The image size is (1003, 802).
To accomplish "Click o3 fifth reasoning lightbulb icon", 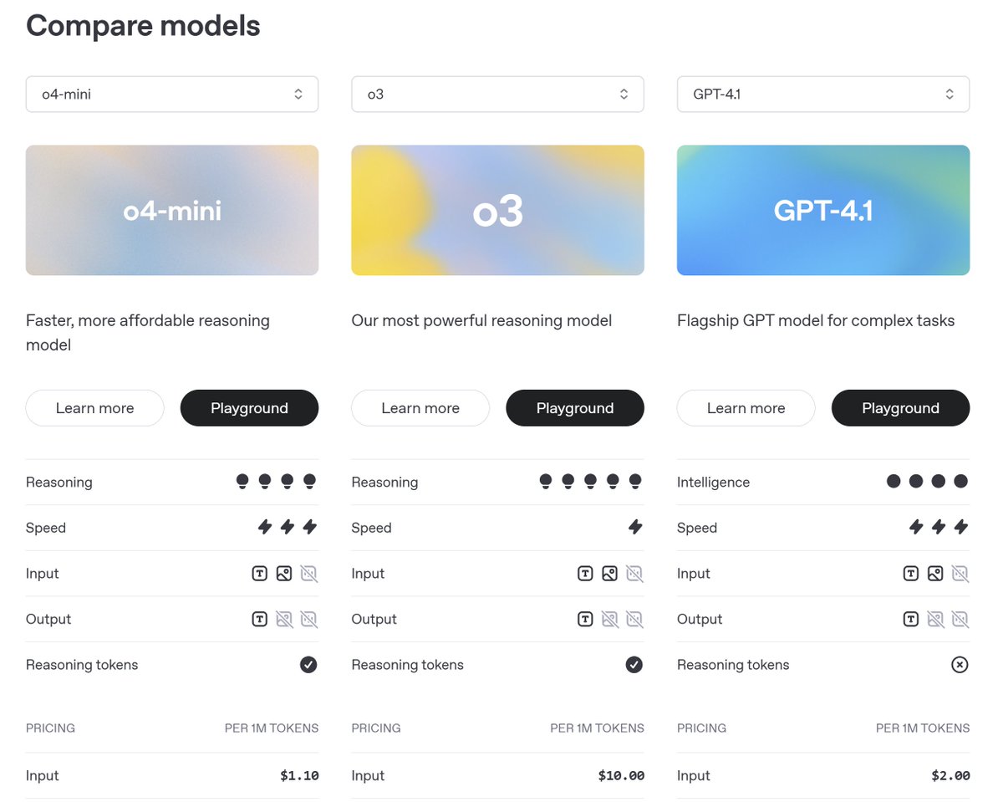I will coord(635,481).
